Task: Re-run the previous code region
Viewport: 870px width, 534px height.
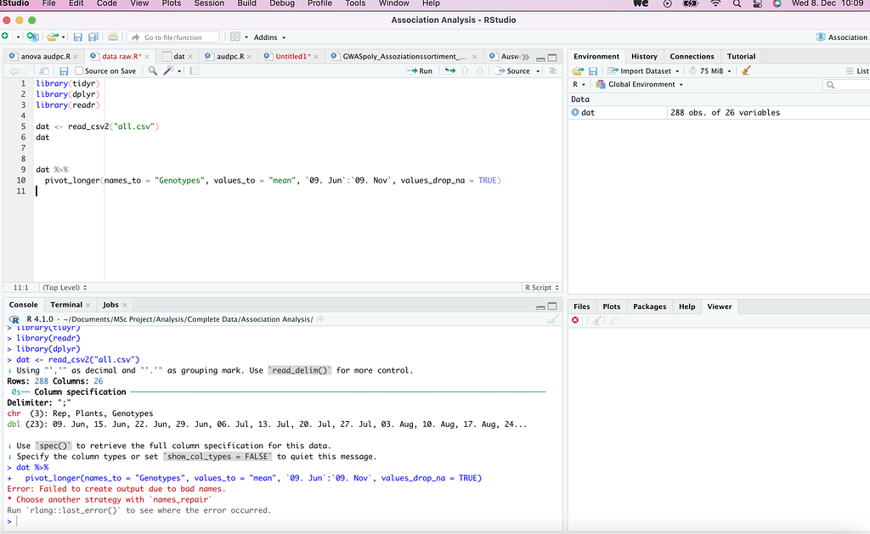Action: click(x=450, y=71)
